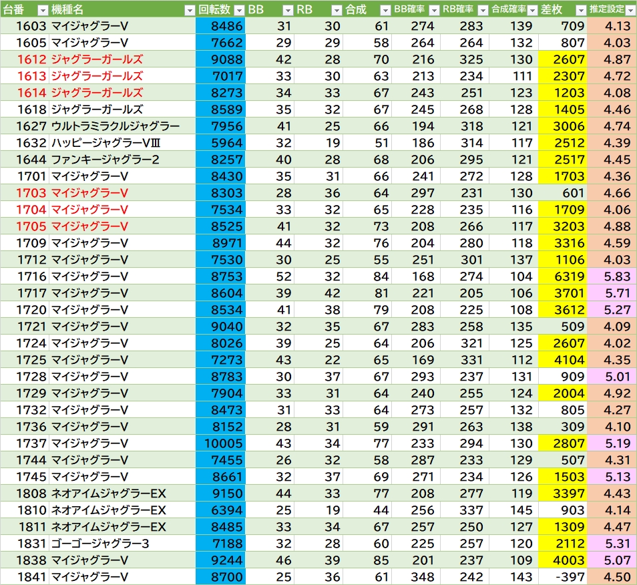This screenshot has width=637, height=585.
Task: Select BB cell 52 in row 1716
Action: 270,276
